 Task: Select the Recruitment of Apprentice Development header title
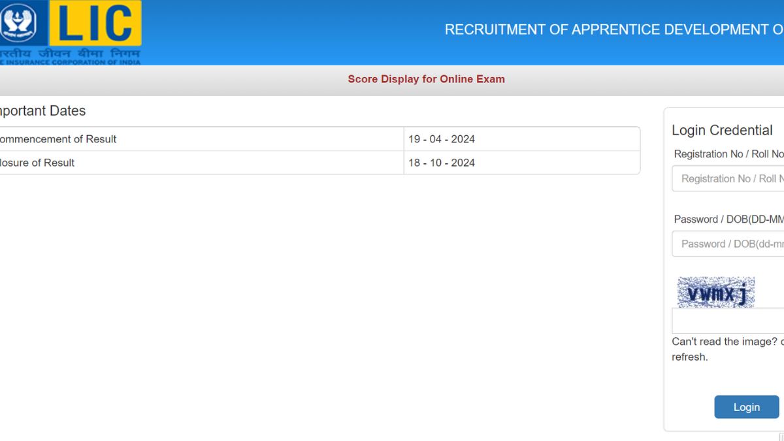pyautogui.click(x=613, y=30)
